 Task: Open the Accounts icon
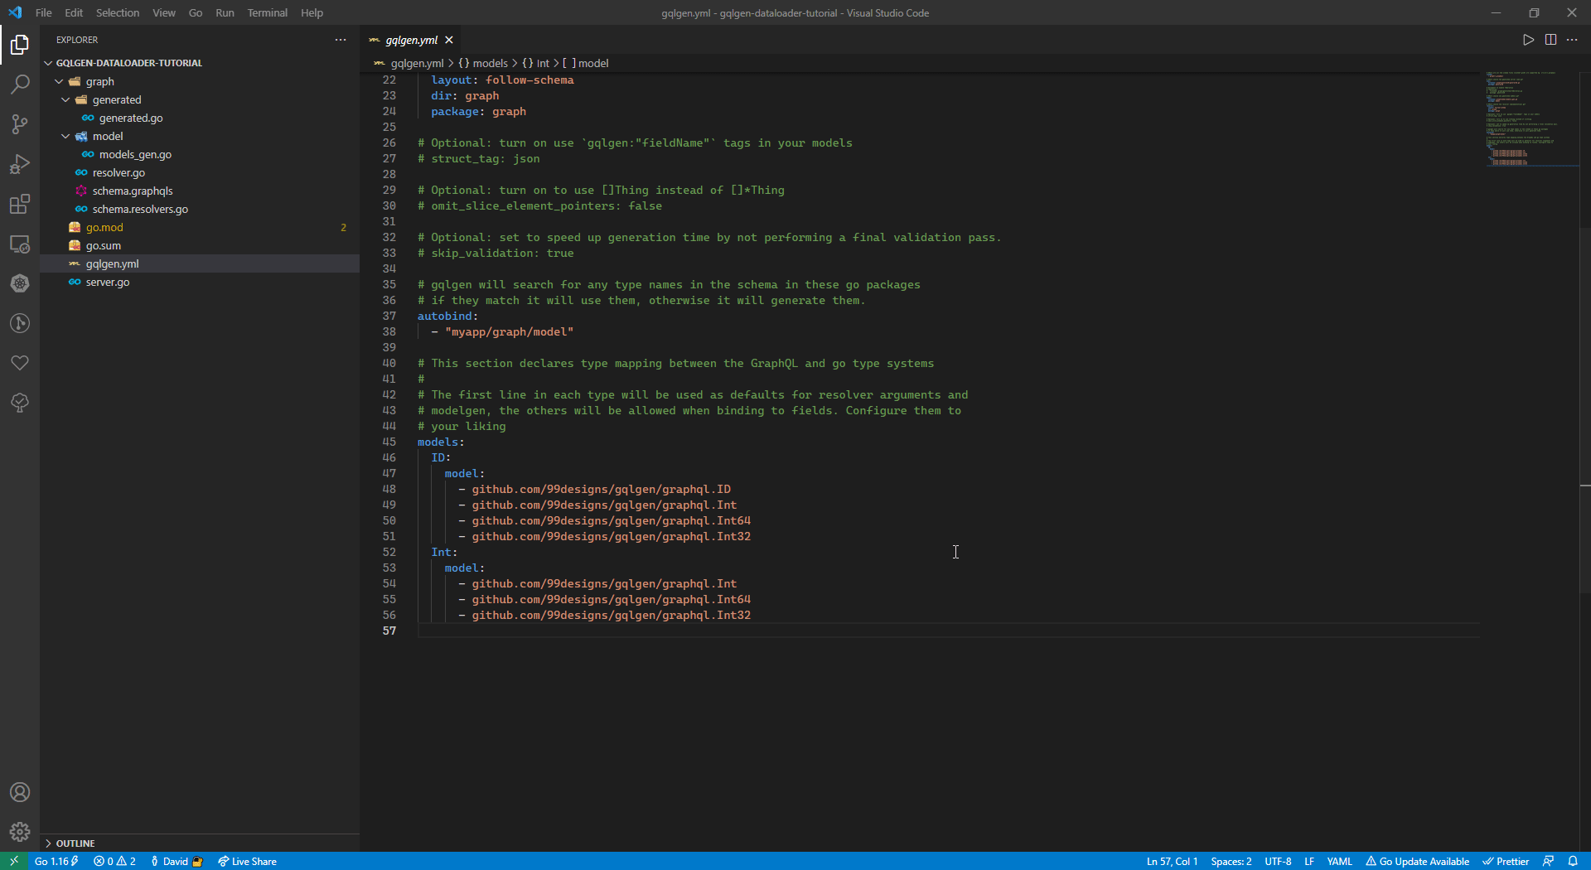[20, 792]
